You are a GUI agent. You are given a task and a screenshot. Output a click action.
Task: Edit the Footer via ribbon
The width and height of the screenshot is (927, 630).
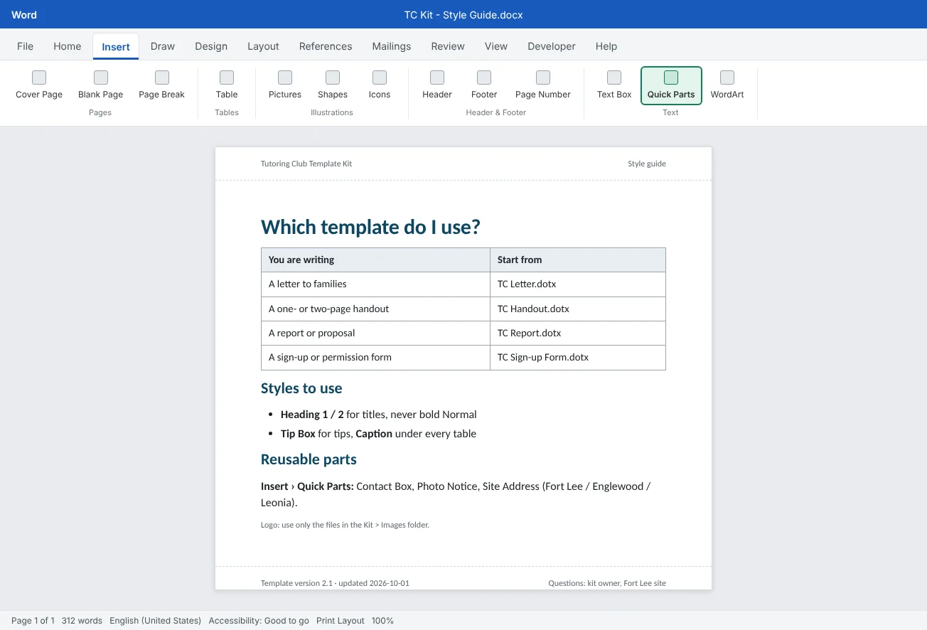pyautogui.click(x=484, y=85)
